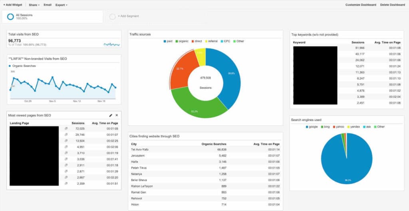
Task: Toggle the bing legend swatch
Action: click(x=322, y=127)
